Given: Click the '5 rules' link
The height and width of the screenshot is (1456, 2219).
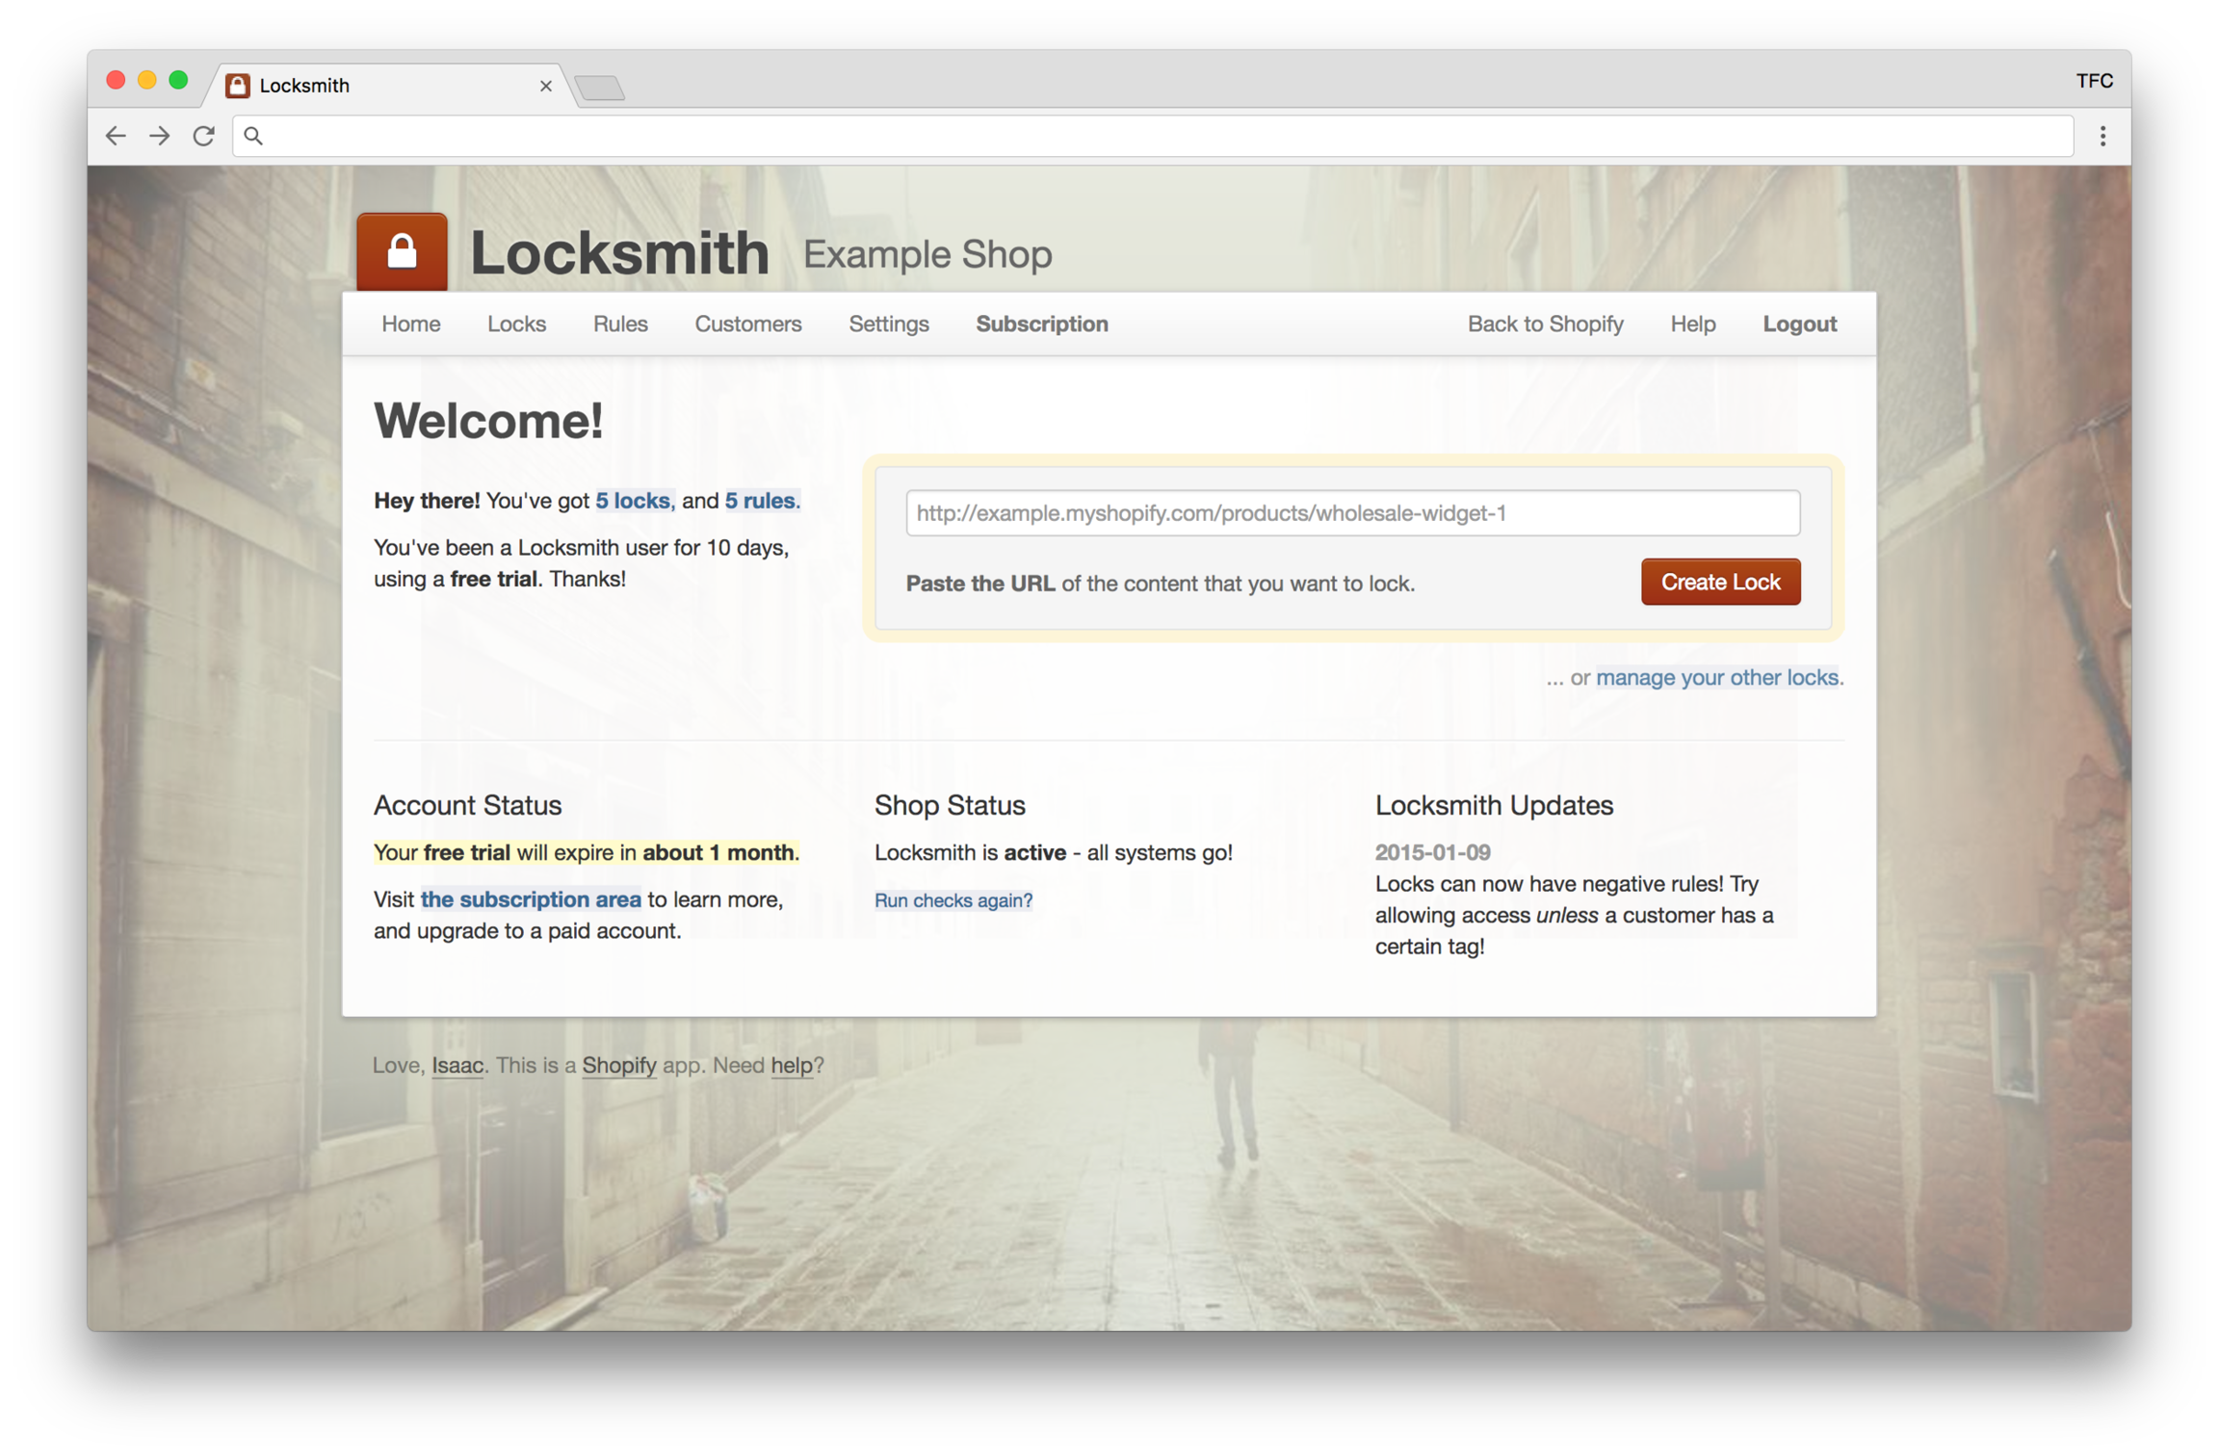Looking at the screenshot, I should [x=760, y=501].
